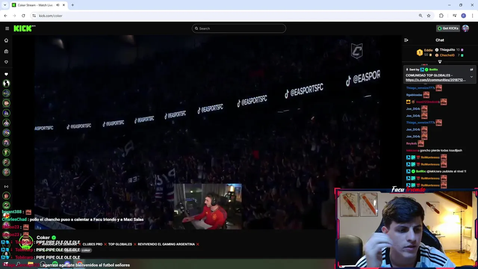Open the x.com communities link
Image resolution: width=478 pixels, height=269 pixels.
point(436,80)
